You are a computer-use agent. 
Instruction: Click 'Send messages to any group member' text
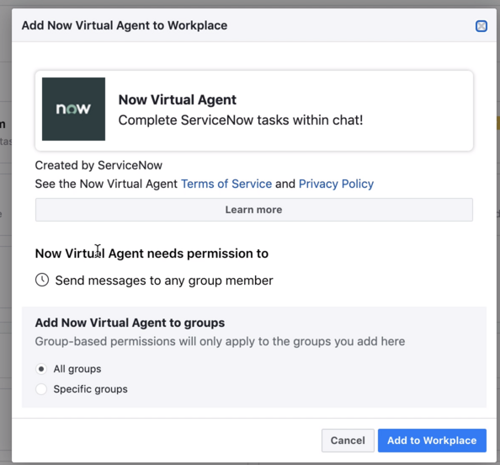coord(164,281)
